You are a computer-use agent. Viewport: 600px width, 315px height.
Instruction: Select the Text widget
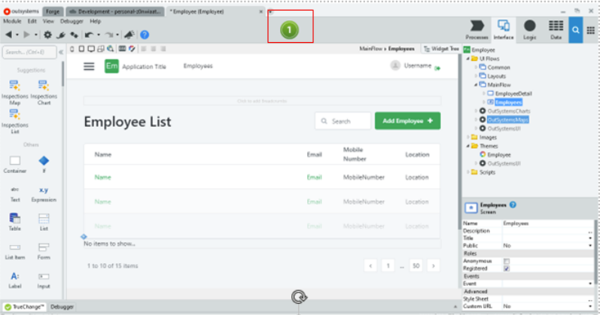click(x=15, y=194)
